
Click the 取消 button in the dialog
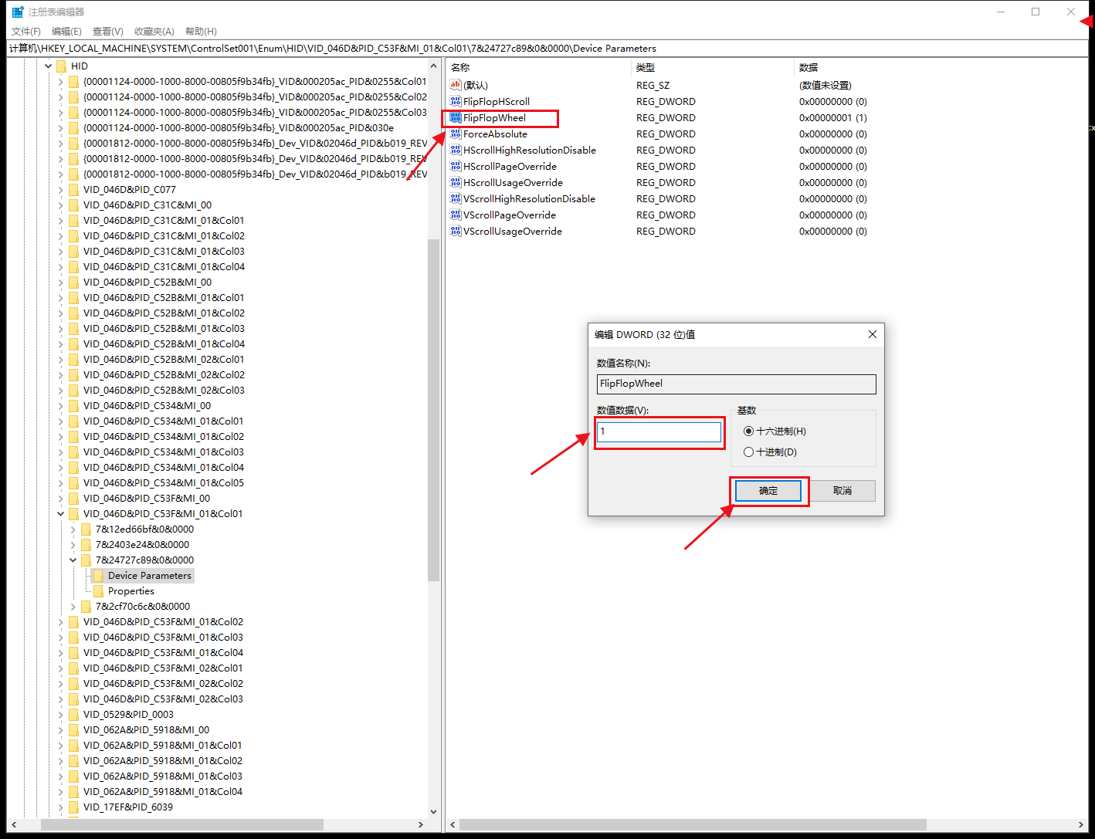(842, 490)
